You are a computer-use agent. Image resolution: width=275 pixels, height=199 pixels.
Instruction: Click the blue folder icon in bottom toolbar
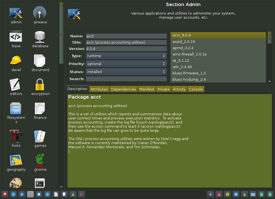coord(253,194)
